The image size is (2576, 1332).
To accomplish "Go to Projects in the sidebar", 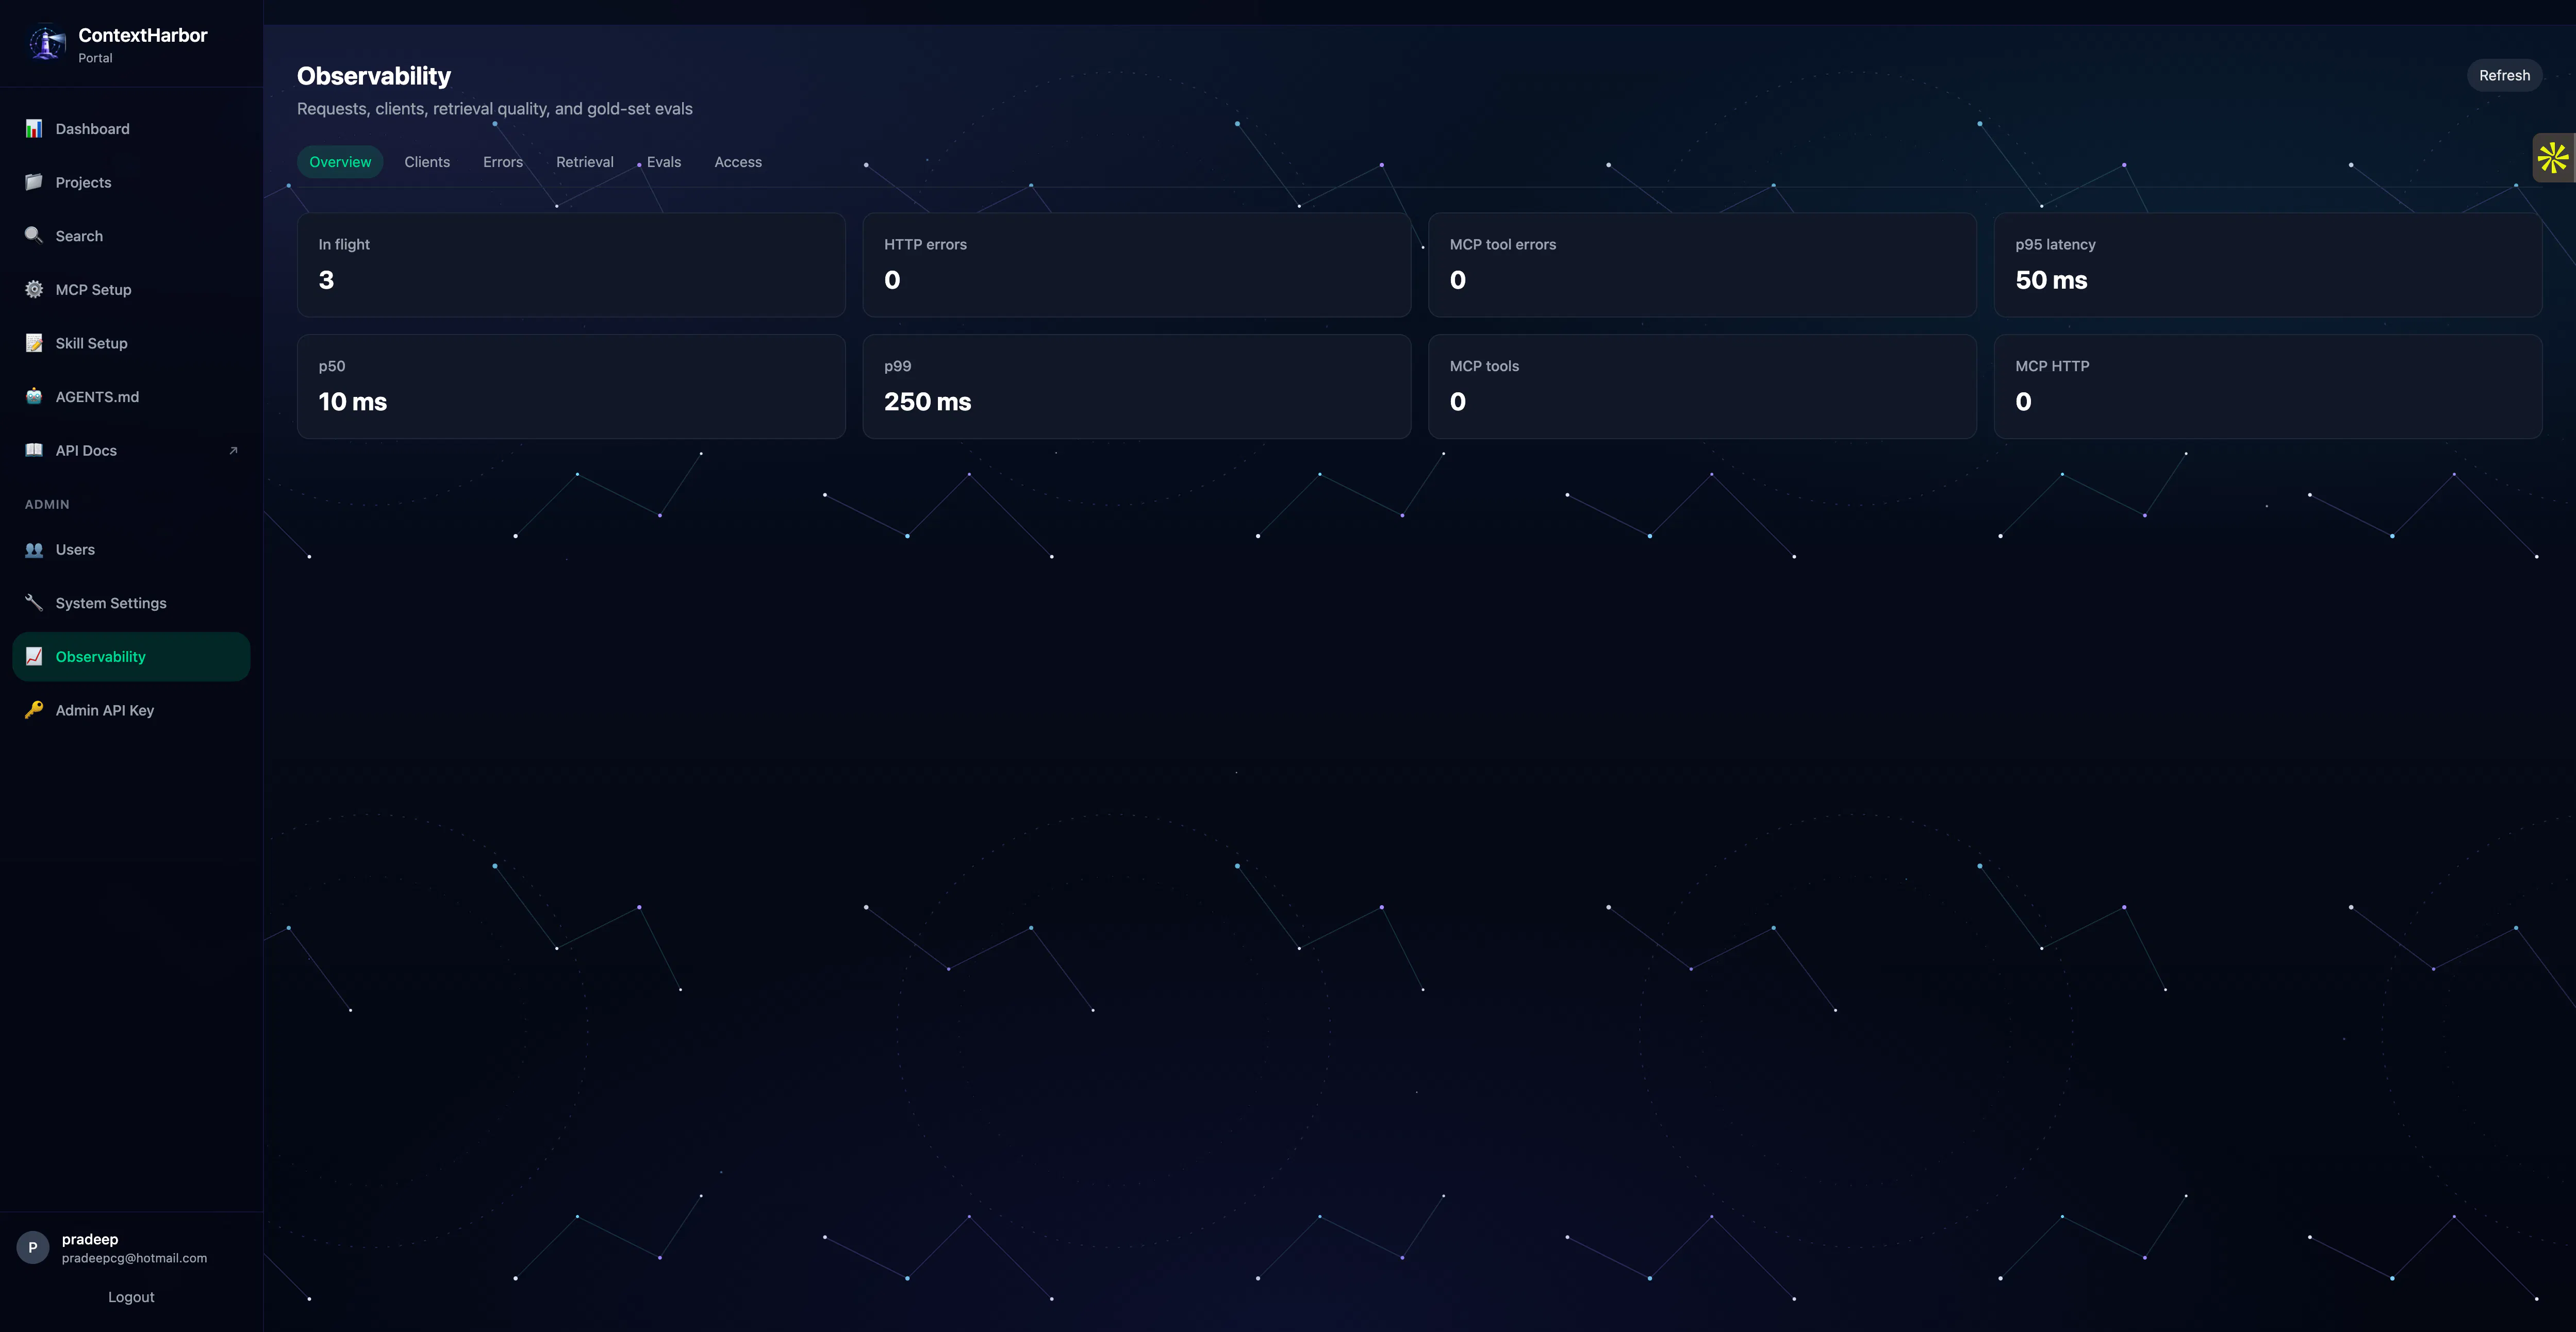I will [x=131, y=182].
